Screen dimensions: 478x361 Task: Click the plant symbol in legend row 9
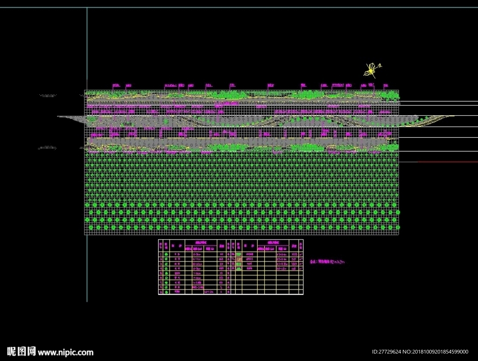pyautogui.click(x=166, y=292)
